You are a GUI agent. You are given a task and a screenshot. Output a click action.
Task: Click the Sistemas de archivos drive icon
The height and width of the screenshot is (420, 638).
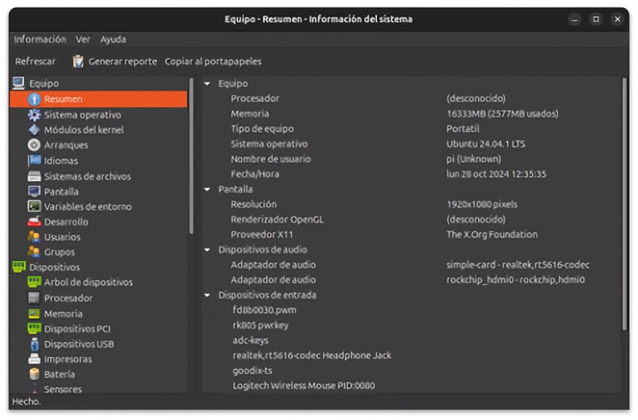click(x=34, y=176)
